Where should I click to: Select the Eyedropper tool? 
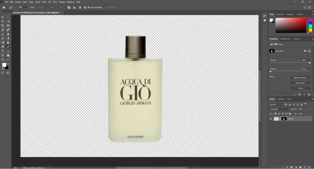[x=2, y=30]
